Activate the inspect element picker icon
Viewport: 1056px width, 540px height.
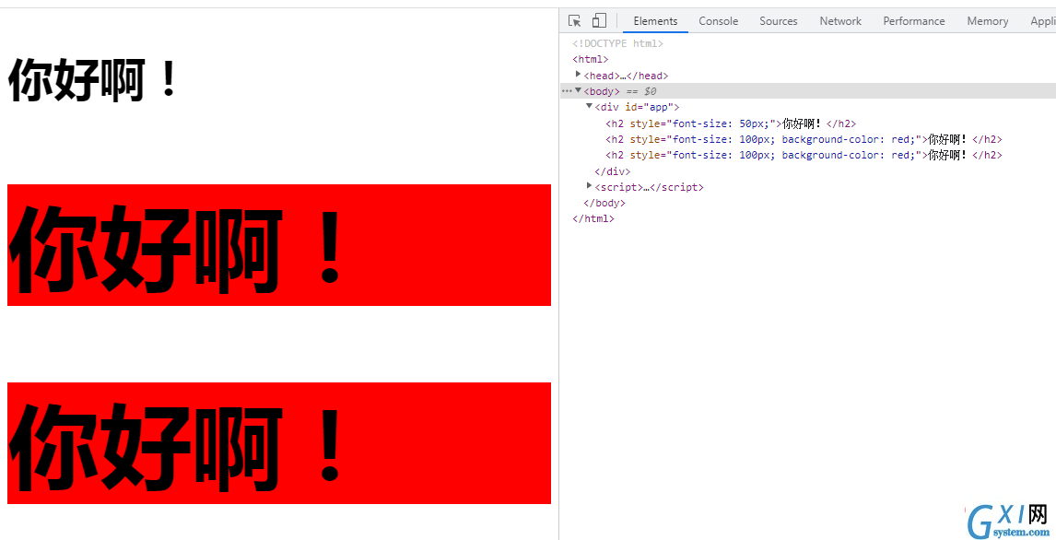click(574, 21)
